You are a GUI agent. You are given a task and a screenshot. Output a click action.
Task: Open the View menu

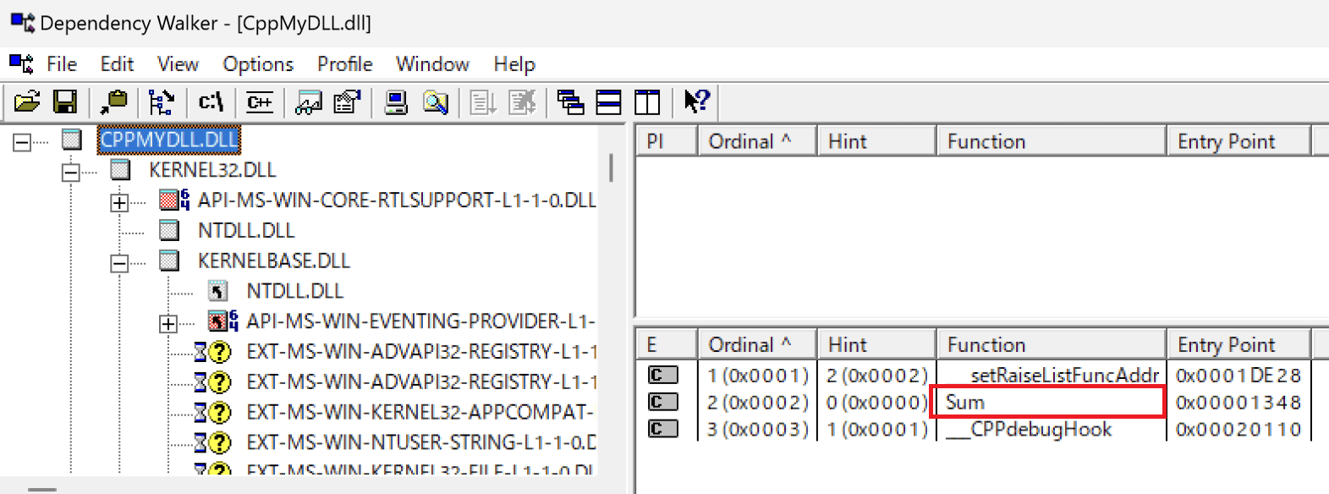(x=178, y=64)
